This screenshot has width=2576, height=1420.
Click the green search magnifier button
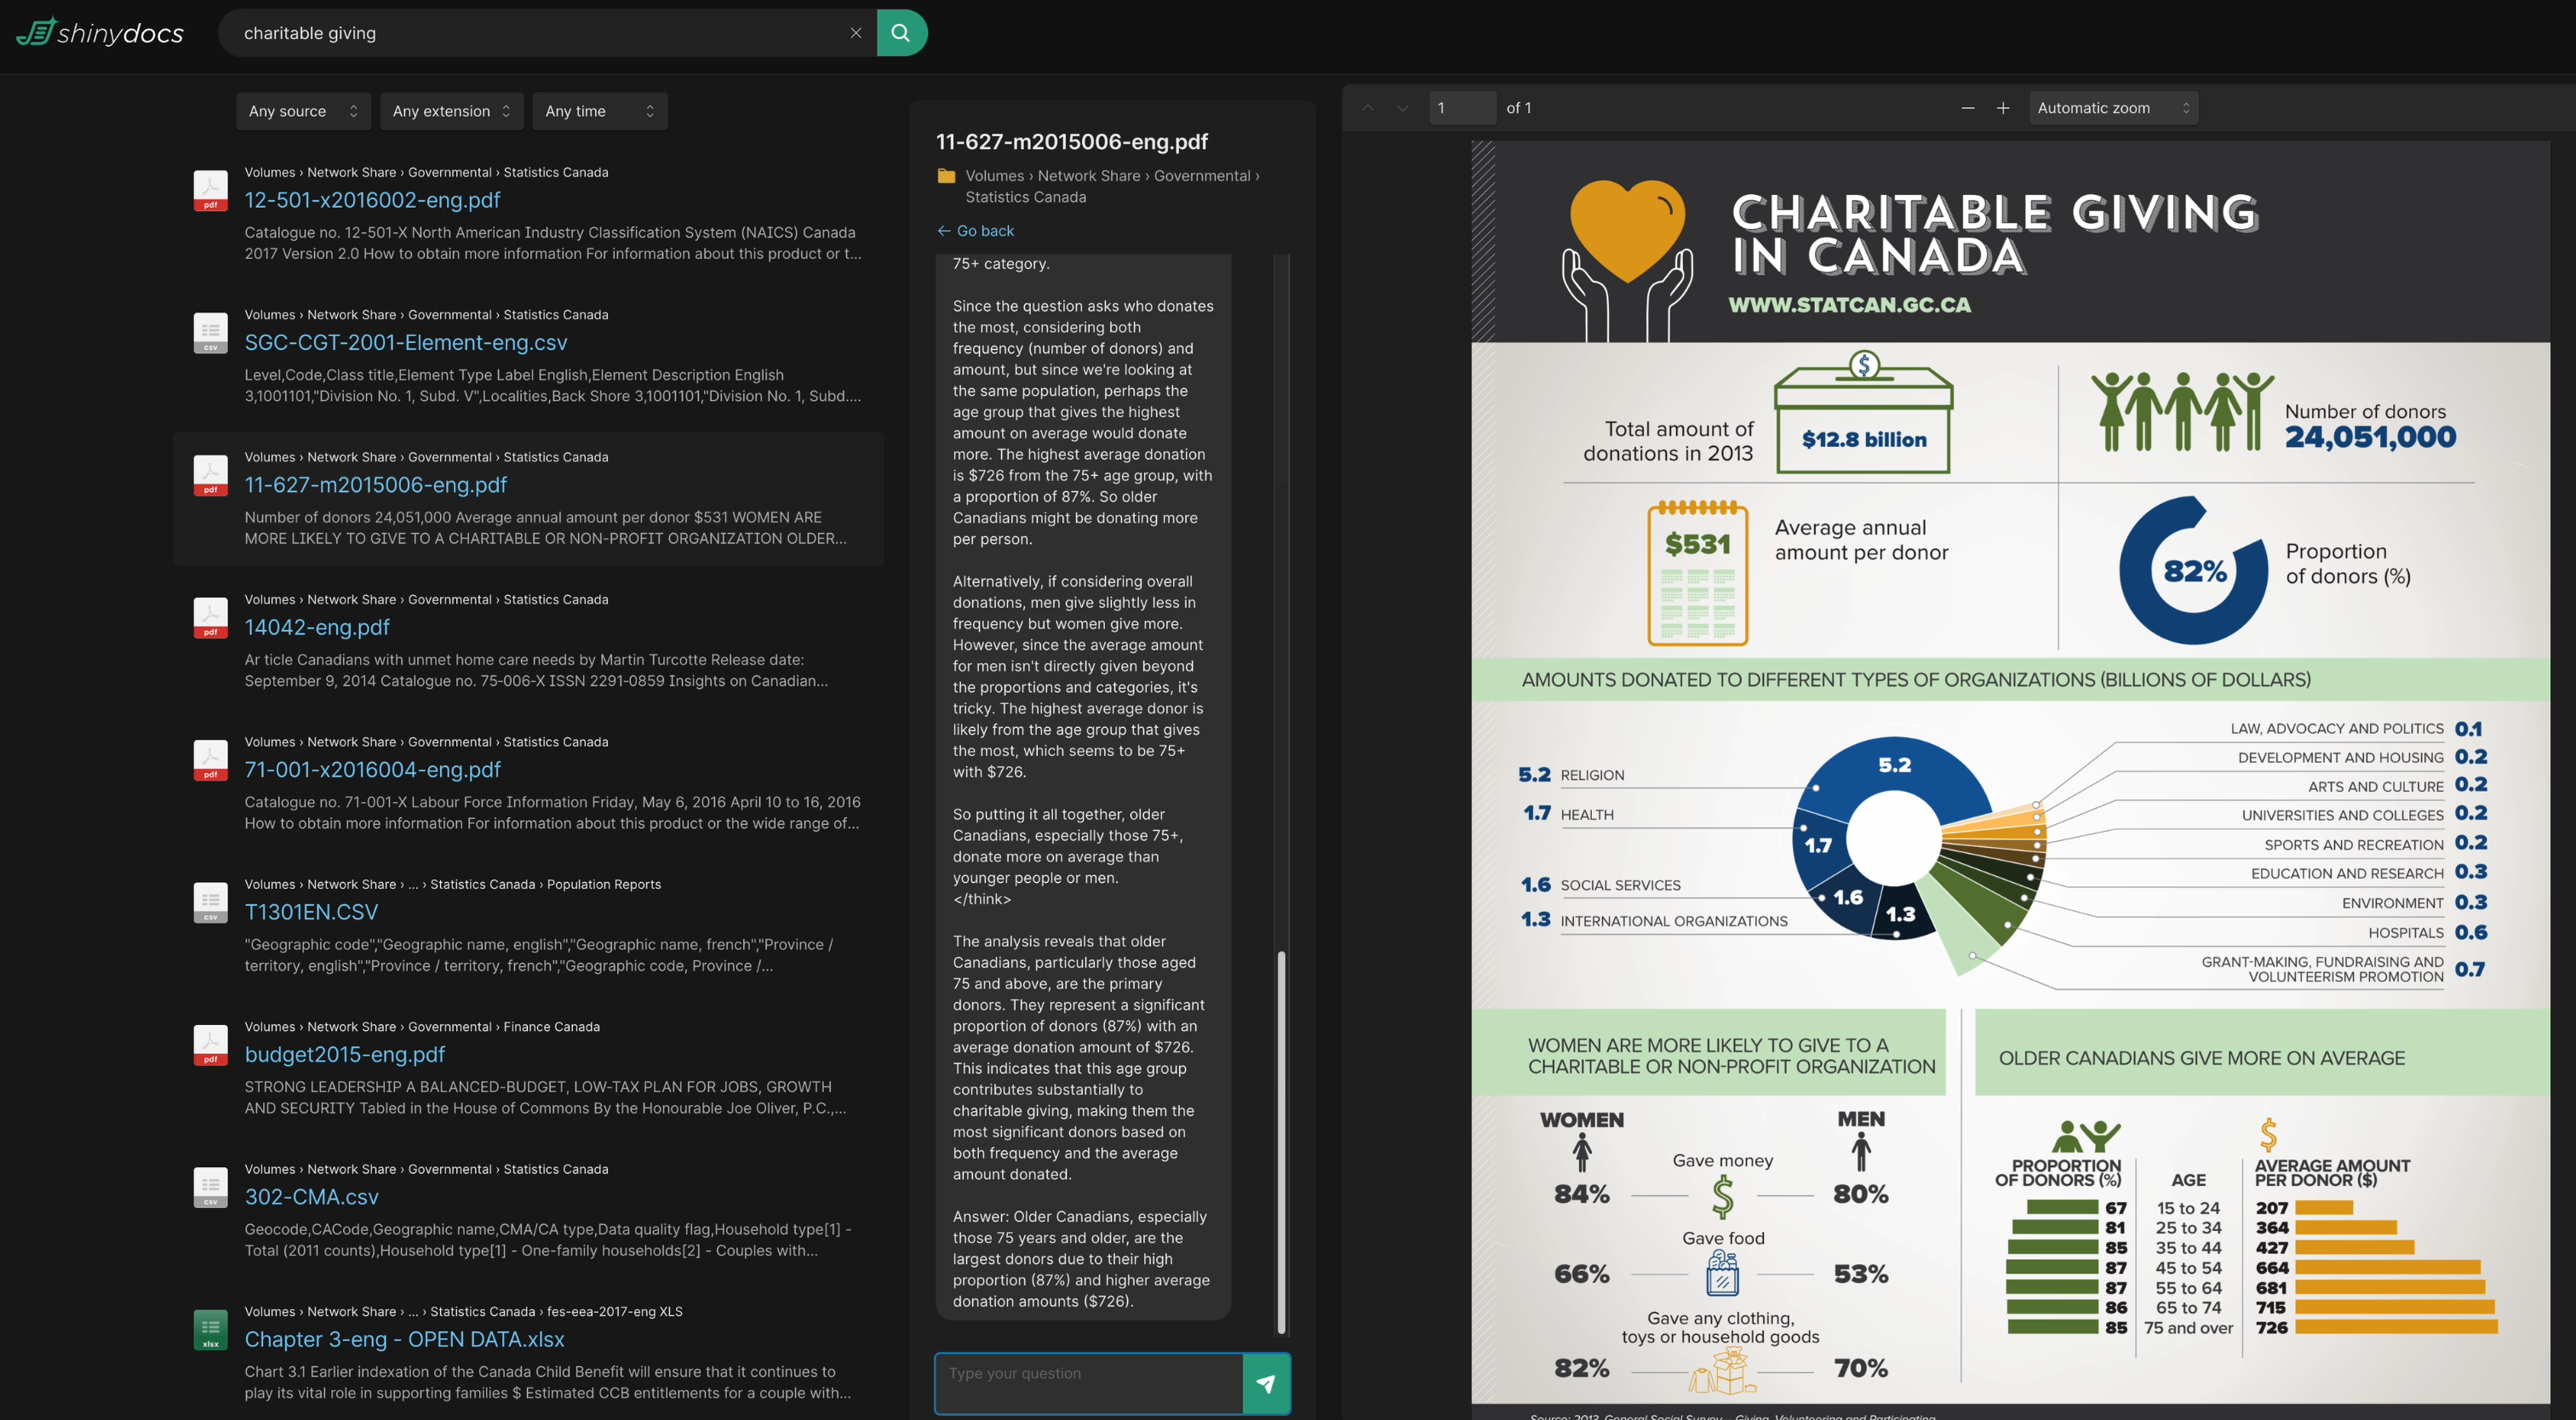pos(901,33)
